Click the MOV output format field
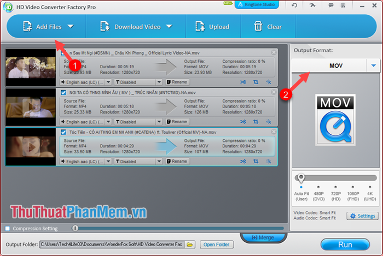This screenshot has width=383, height=256. 329,66
